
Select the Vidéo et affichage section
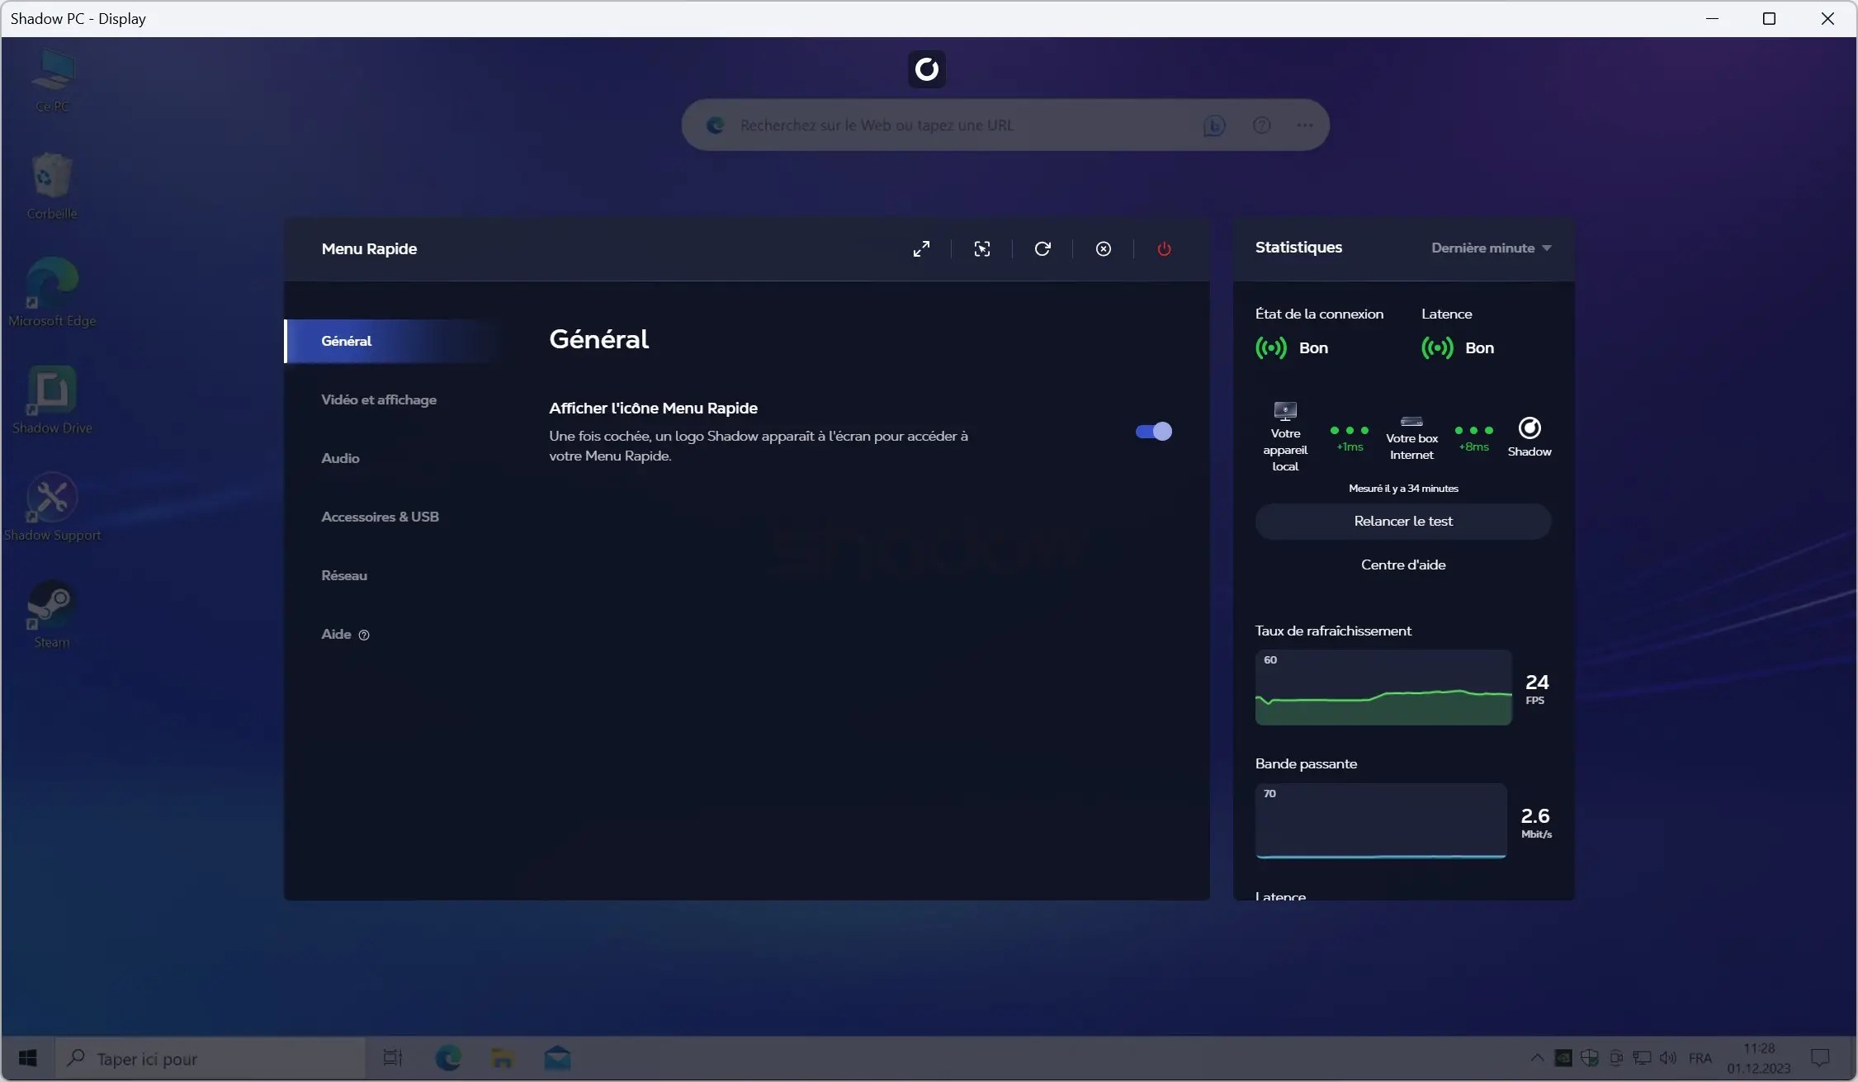[380, 400]
